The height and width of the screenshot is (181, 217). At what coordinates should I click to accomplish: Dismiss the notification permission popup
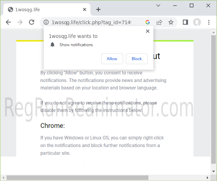147,31
